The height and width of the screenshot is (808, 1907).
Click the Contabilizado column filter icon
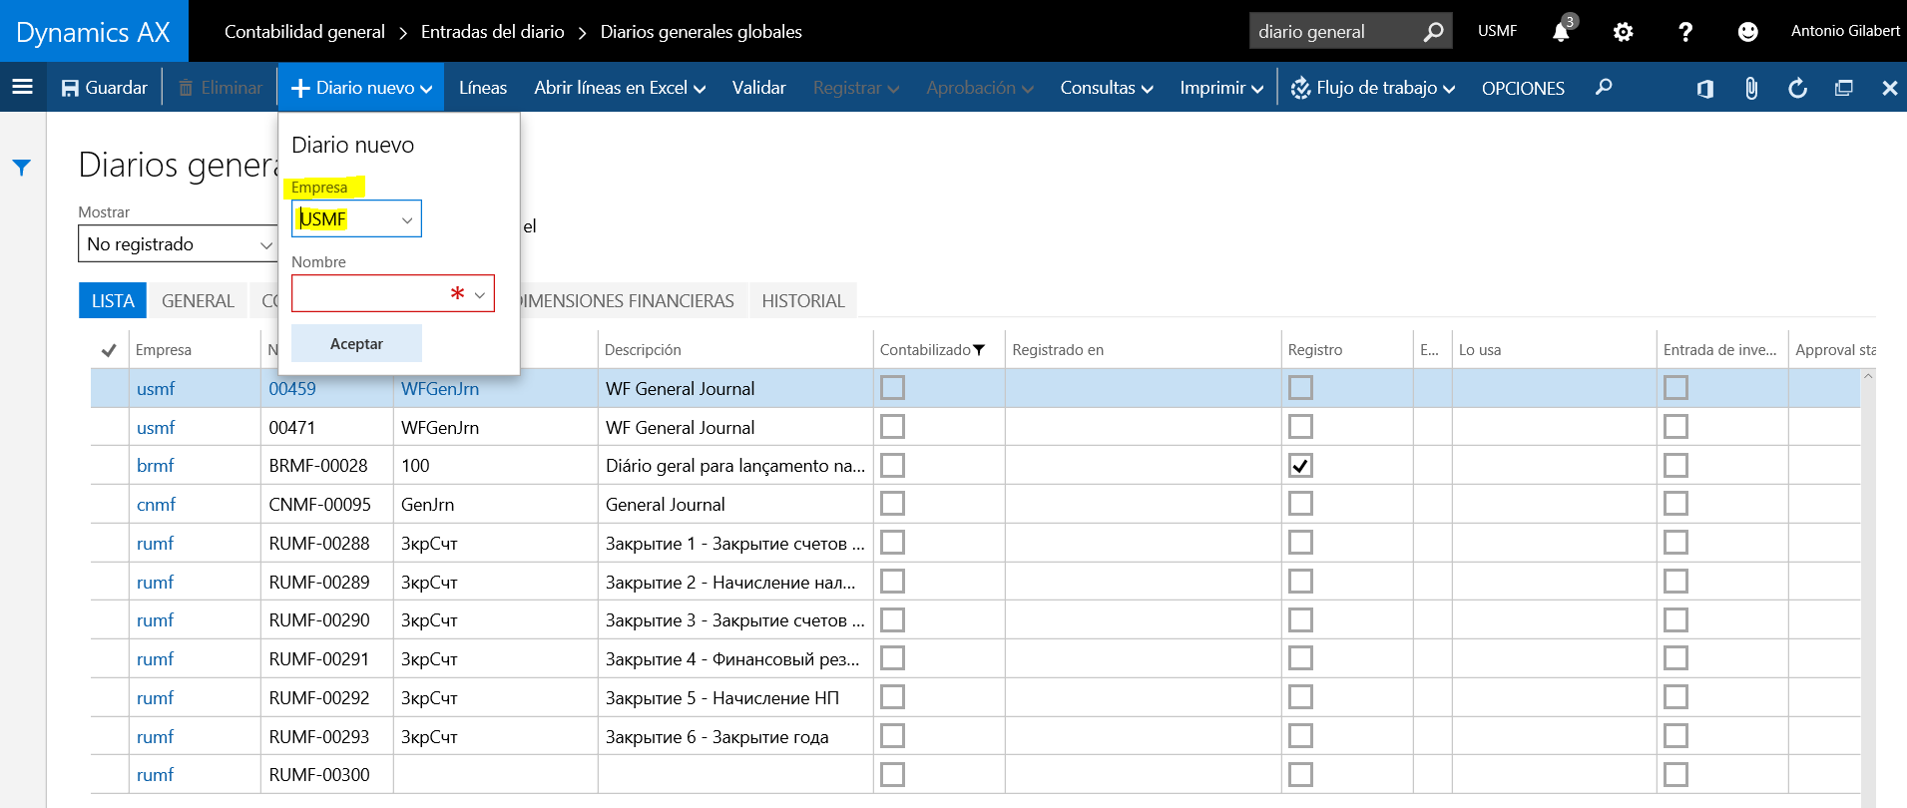(x=979, y=350)
